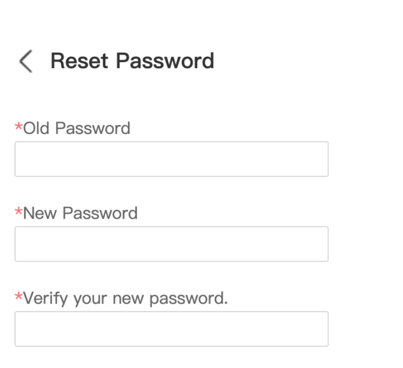Place cursor in the last password box

tap(171, 329)
